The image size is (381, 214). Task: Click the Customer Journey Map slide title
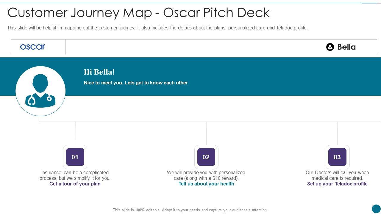[138, 12]
